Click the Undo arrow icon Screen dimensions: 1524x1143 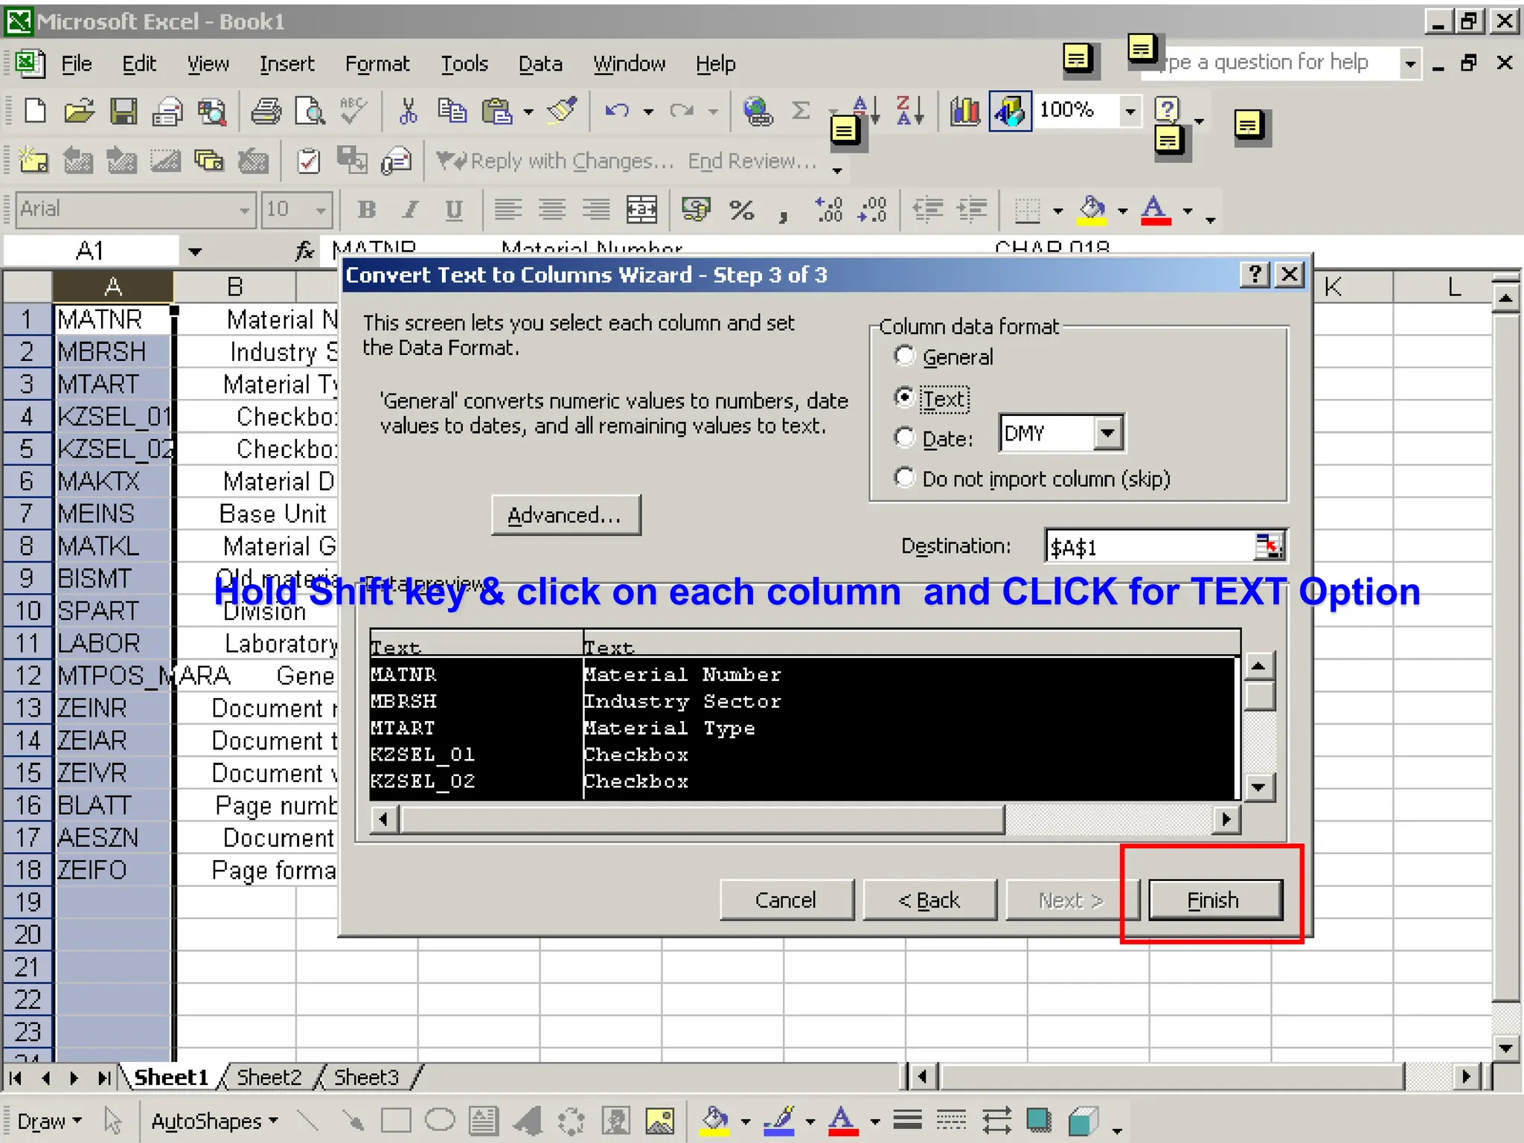[x=617, y=112]
